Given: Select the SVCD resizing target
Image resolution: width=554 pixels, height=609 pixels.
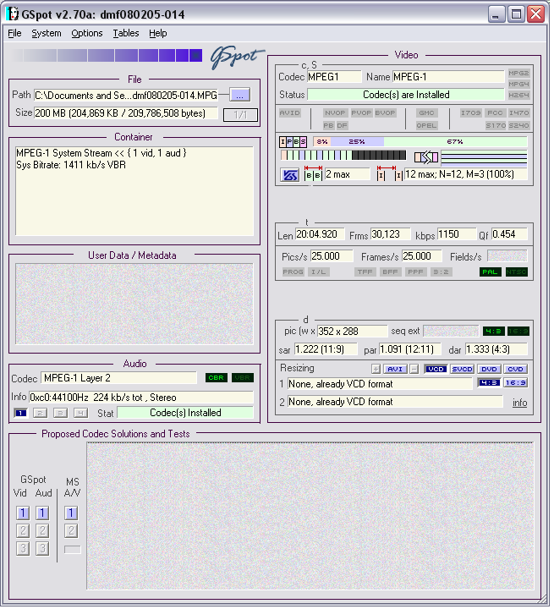Looking at the screenshot, I should coord(462,370).
